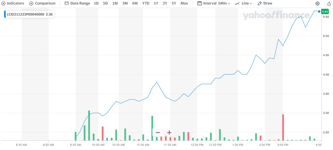Click the LCID211223P00040000 symbol label
The image size is (333, 150).
(25, 14)
